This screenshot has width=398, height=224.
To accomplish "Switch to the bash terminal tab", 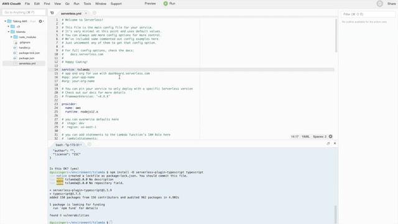I will 68,145.
